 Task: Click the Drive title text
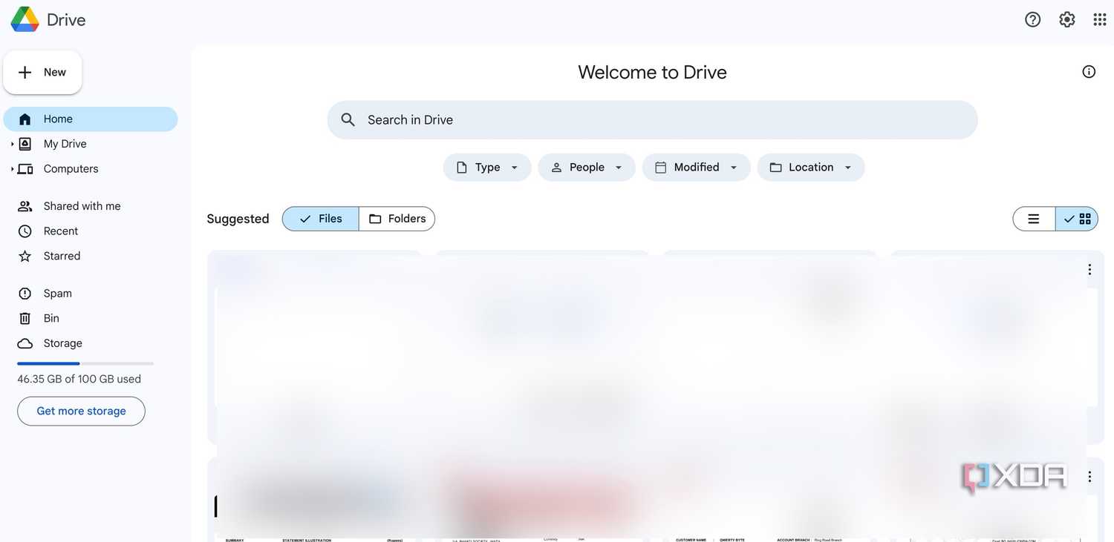tap(66, 20)
